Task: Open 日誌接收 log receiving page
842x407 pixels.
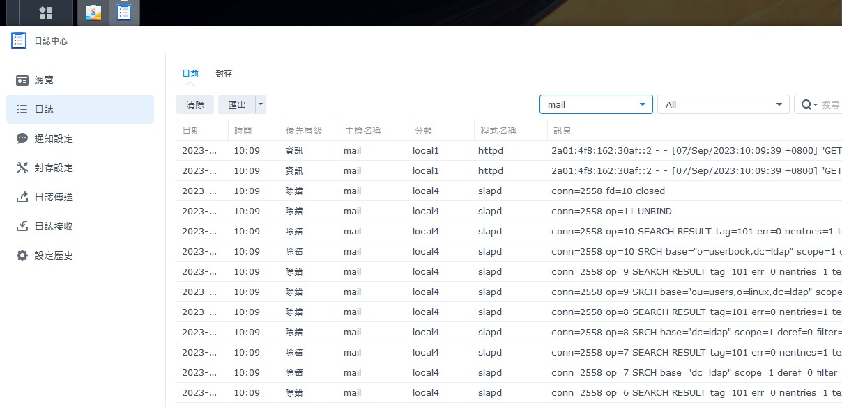Action: [54, 226]
